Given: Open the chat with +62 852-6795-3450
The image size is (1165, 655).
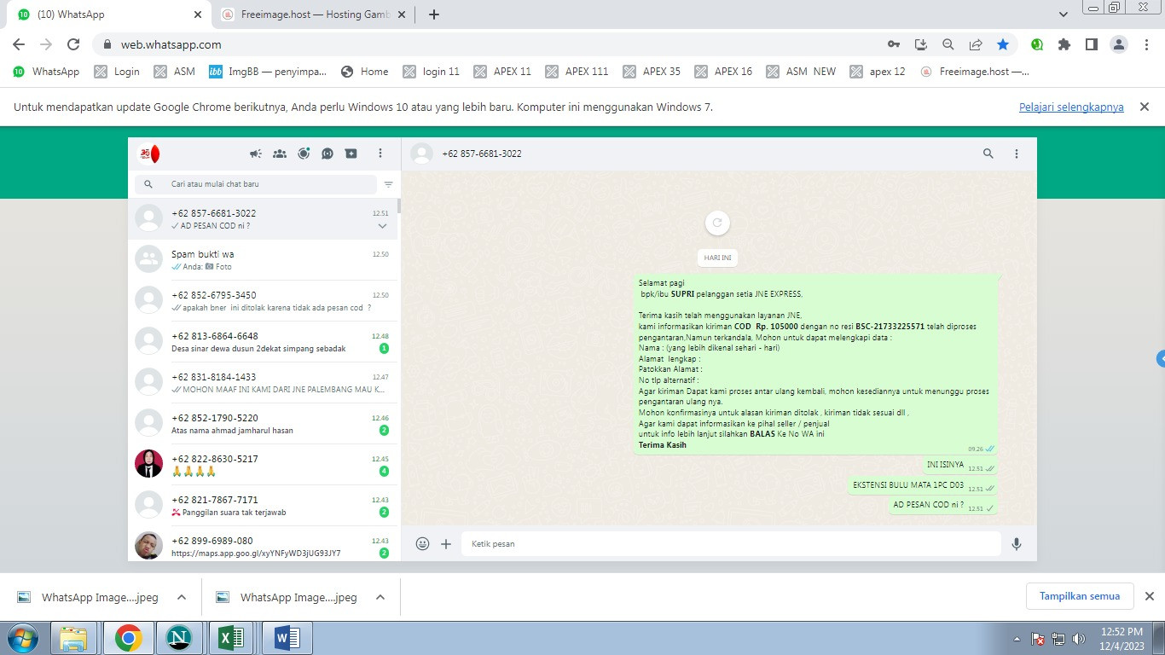Looking at the screenshot, I should pyautogui.click(x=263, y=300).
